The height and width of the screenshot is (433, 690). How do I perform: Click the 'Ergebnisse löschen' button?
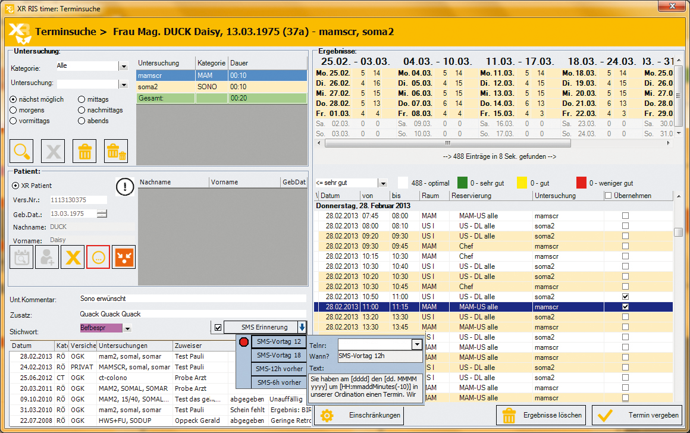(x=541, y=415)
